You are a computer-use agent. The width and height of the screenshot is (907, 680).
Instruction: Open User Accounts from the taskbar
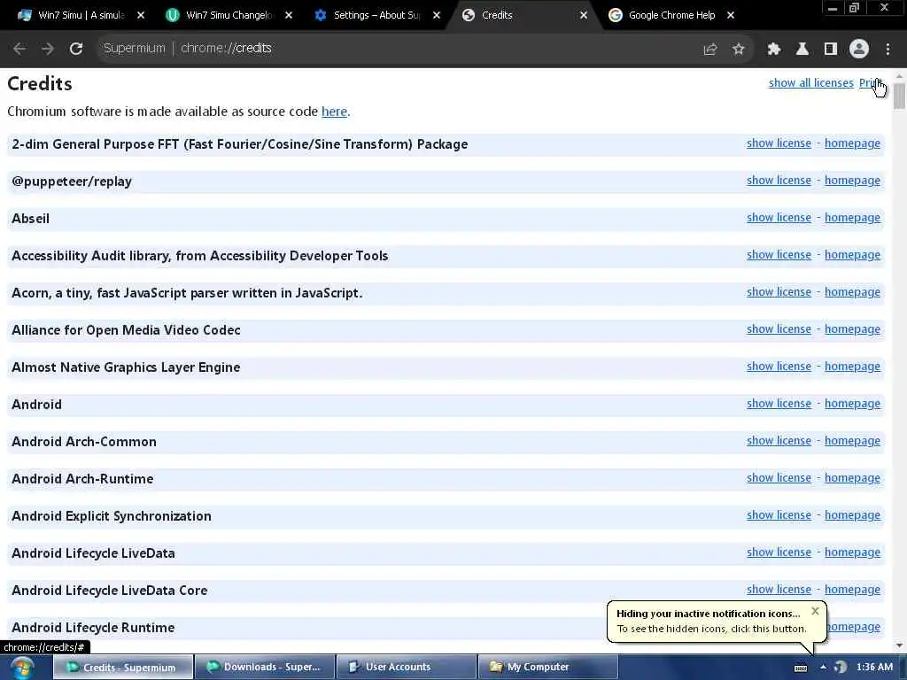[407, 668]
